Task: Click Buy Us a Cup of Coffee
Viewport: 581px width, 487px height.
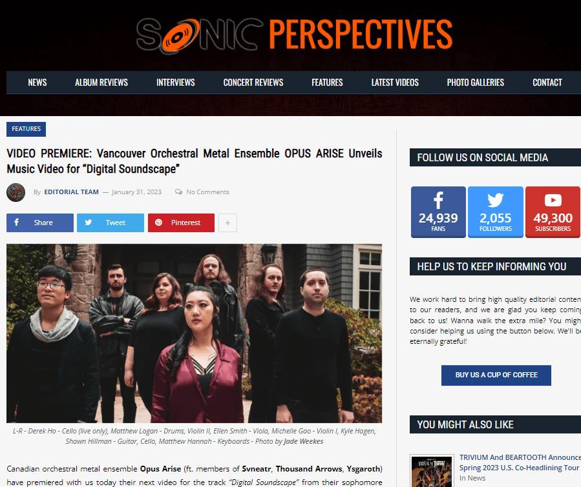Action: [x=496, y=375]
